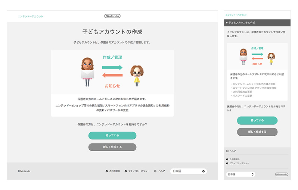Image resolution: width=298 pixels, height=190 pixels.
Task: Click the green right arrow in desktop illustration
Action: point(112,67)
